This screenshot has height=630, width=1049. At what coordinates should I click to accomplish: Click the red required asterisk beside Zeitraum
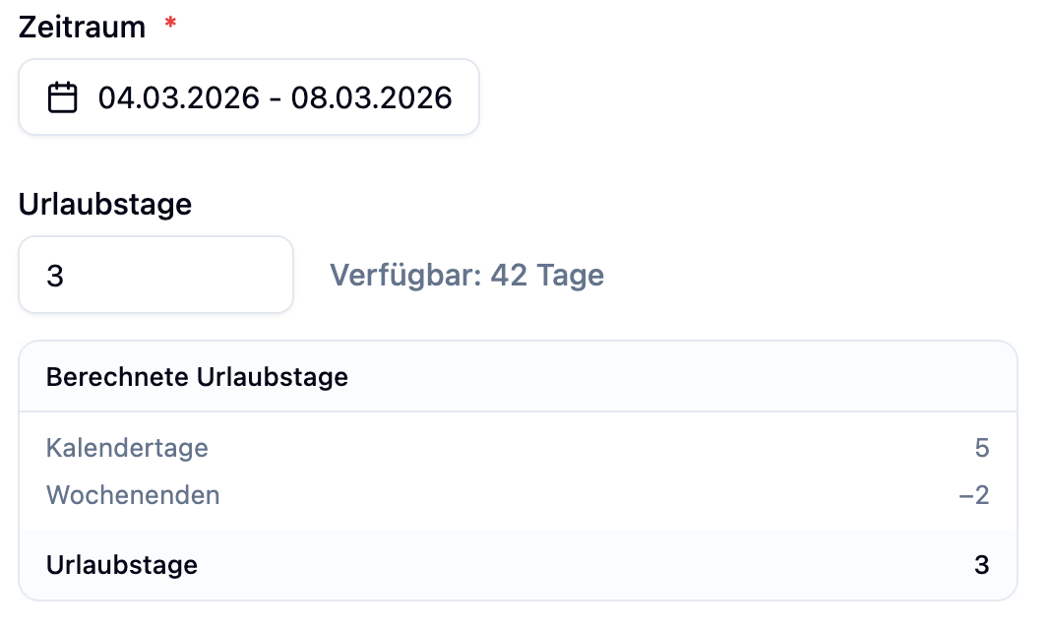click(170, 24)
